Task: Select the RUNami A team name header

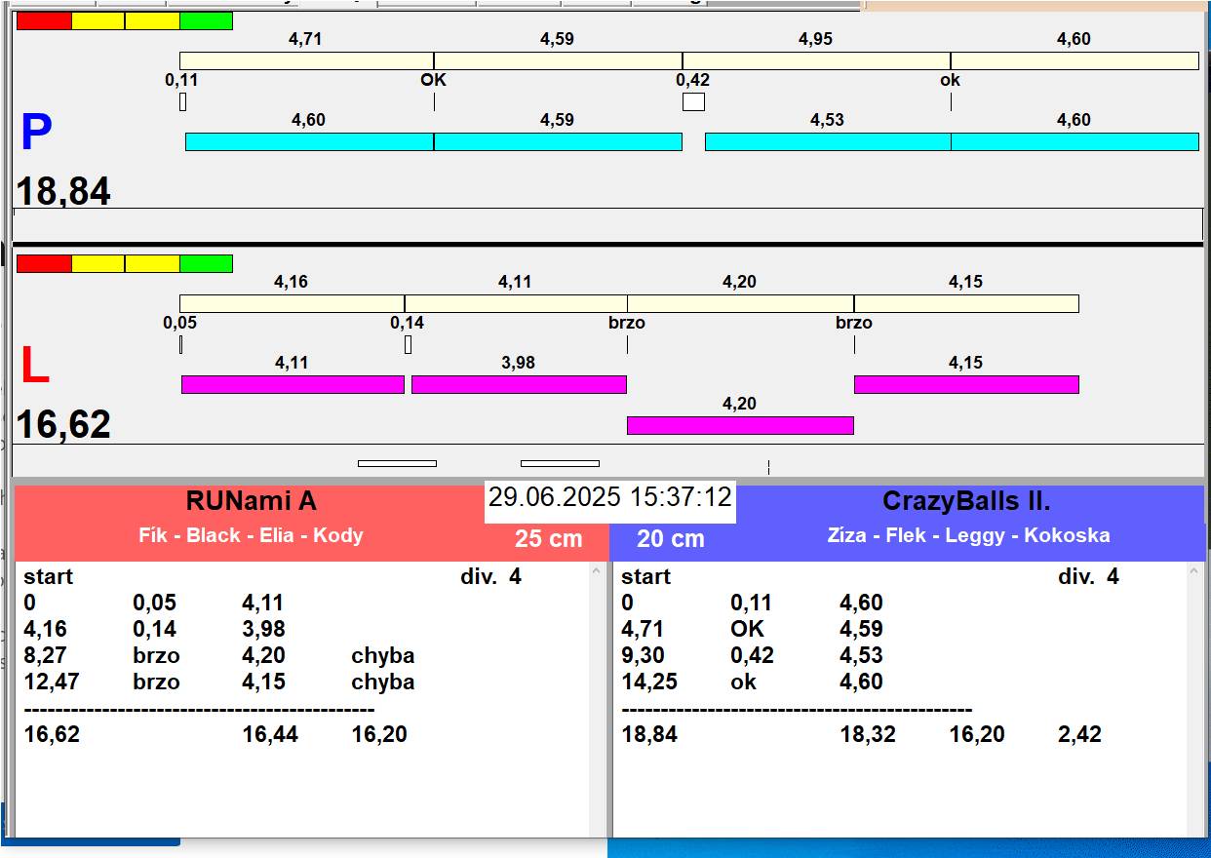Action: coord(252,502)
